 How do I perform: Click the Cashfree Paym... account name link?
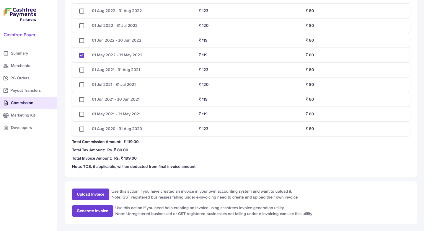[x=21, y=35]
